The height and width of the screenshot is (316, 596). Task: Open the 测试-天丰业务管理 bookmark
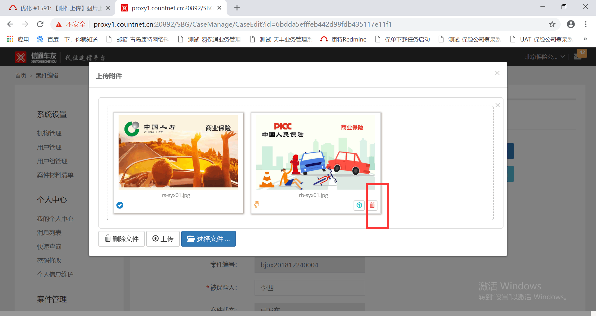point(281,39)
